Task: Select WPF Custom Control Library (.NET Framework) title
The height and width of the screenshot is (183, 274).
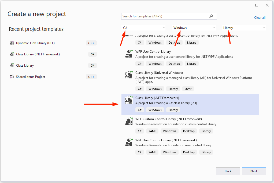Action: 168,119
